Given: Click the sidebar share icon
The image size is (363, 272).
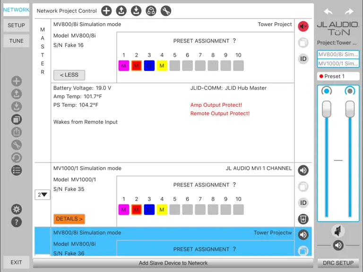Looking at the screenshot, I should pyautogui.click(x=17, y=132).
